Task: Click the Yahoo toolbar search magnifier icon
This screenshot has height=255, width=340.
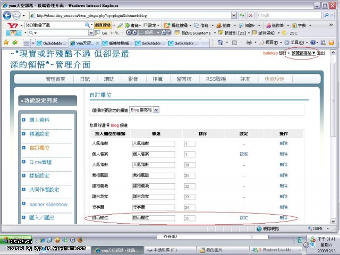Action: (x=87, y=25)
